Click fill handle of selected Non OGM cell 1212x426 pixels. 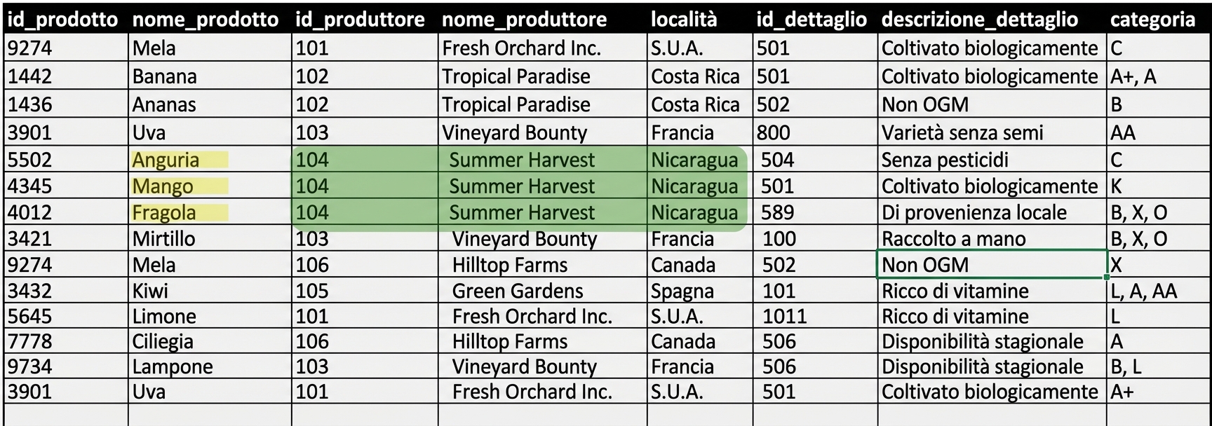pos(1107,277)
